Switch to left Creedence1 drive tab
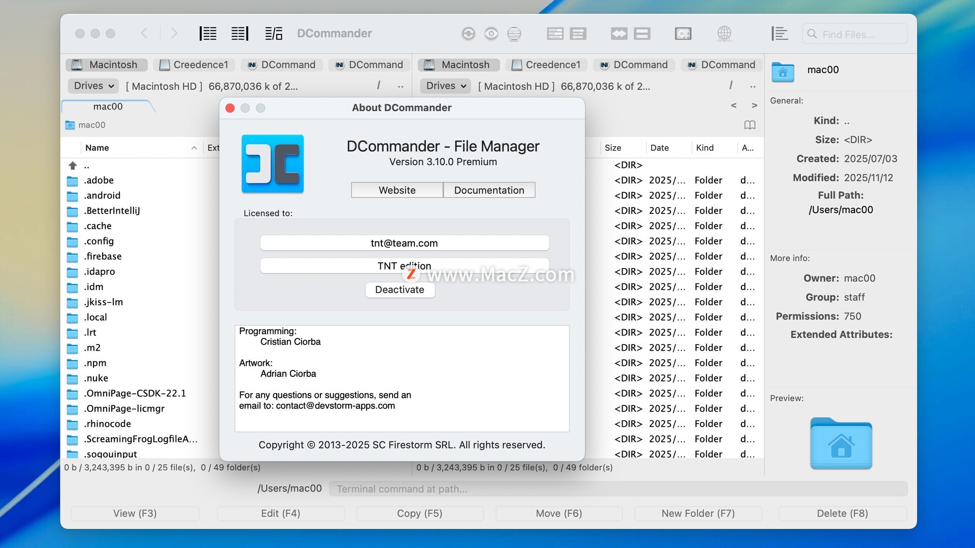Viewport: 975px width, 548px height. 194,64
